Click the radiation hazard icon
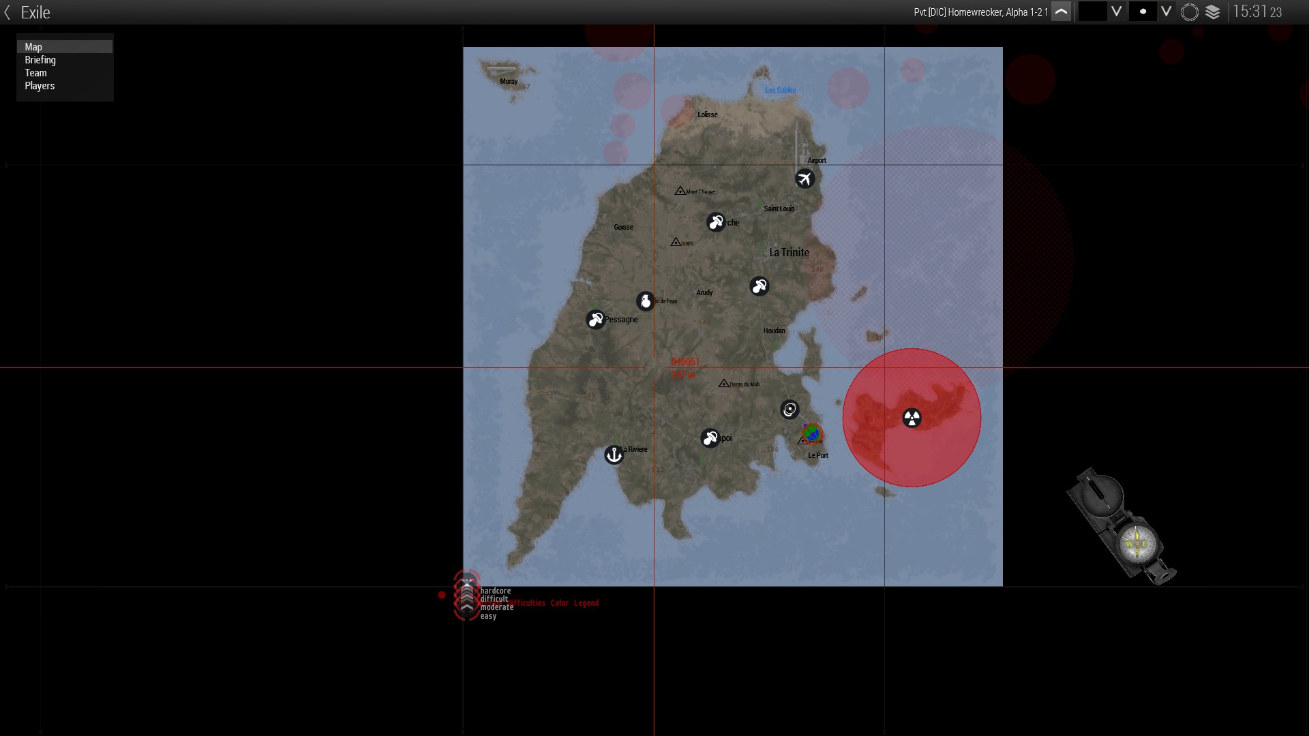 point(912,418)
